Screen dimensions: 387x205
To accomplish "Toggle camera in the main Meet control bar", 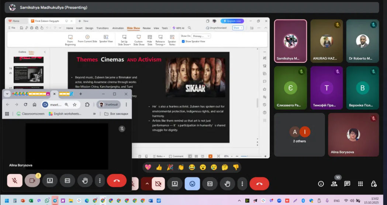I will point(158,184).
